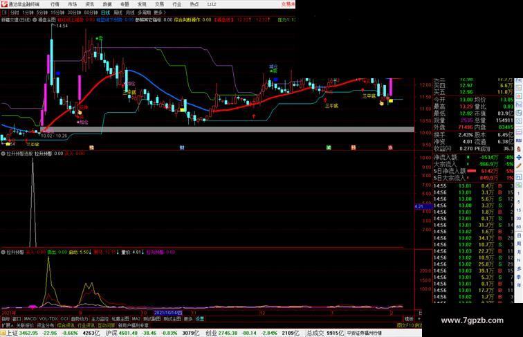Click the money bag icon in sidebar

tap(519, 149)
